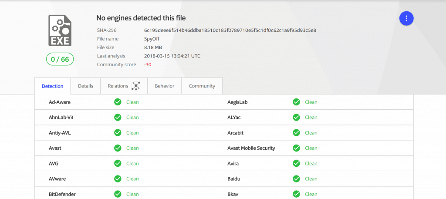Open the Community tab
Image resolution: width=446 pixels, height=199 pixels.
[202, 86]
